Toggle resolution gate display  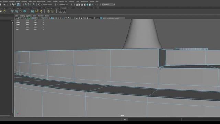pos(37,18)
